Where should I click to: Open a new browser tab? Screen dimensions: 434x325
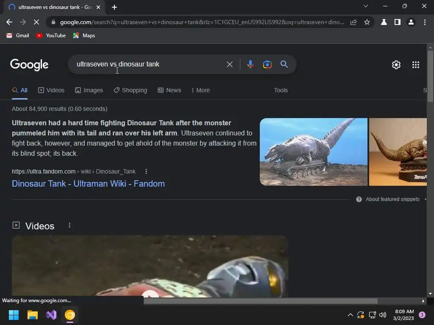114,7
